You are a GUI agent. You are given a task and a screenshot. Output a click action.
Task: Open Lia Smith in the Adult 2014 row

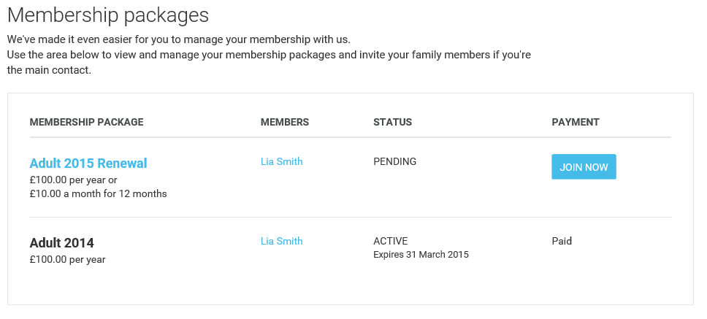click(x=281, y=241)
